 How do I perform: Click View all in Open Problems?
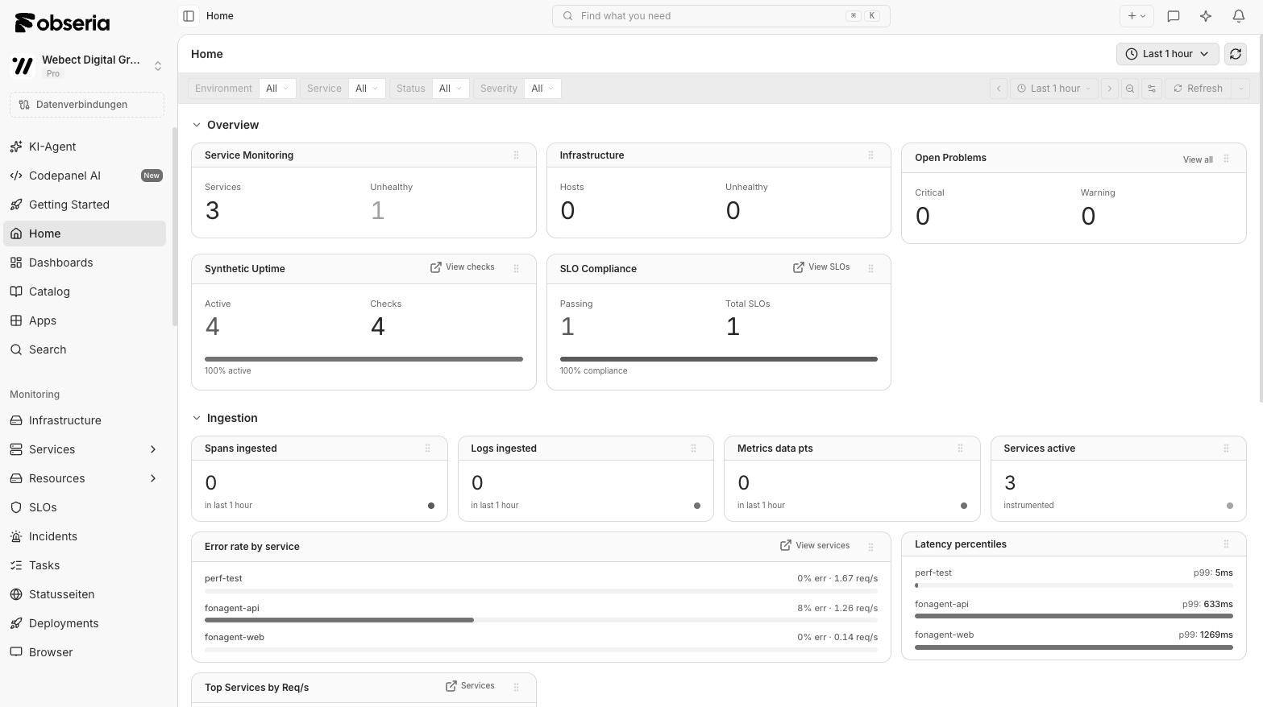[1198, 159]
